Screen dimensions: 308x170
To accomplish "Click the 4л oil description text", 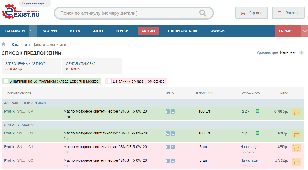I will click(x=106, y=163).
